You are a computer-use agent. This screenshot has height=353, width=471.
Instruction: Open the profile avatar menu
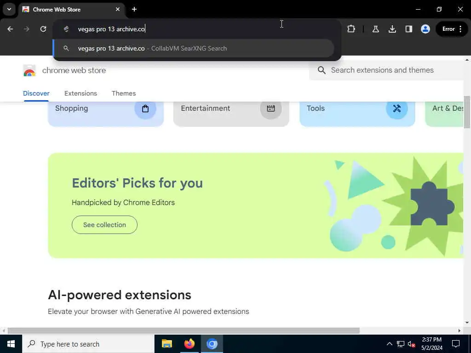coord(425,29)
